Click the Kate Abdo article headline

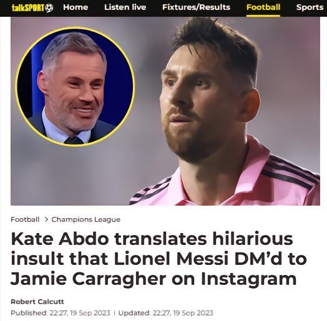pyautogui.click(x=159, y=259)
